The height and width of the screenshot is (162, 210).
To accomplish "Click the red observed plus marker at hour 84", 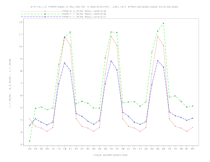I will (x=193, y=128).
